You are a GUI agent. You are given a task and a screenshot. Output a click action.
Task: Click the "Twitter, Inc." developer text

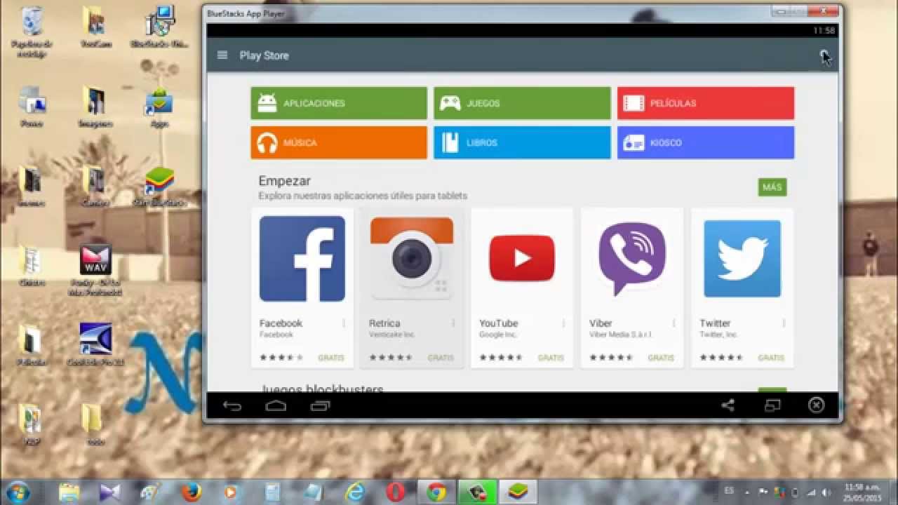click(718, 335)
